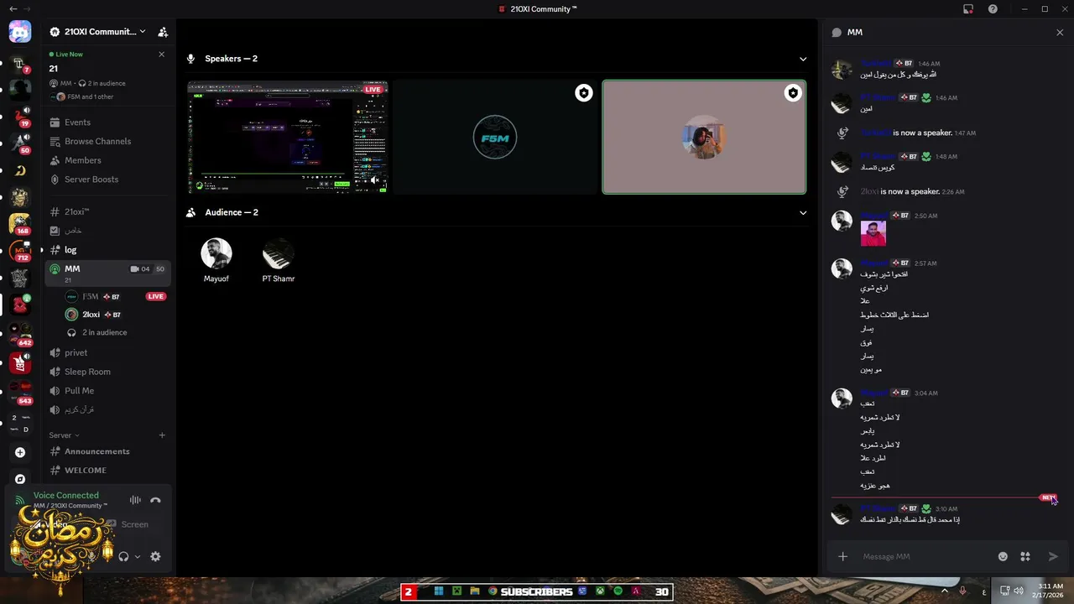Screen dimensions: 1074x604
Task: Click the pink image attachment in chat
Action: point(873,233)
